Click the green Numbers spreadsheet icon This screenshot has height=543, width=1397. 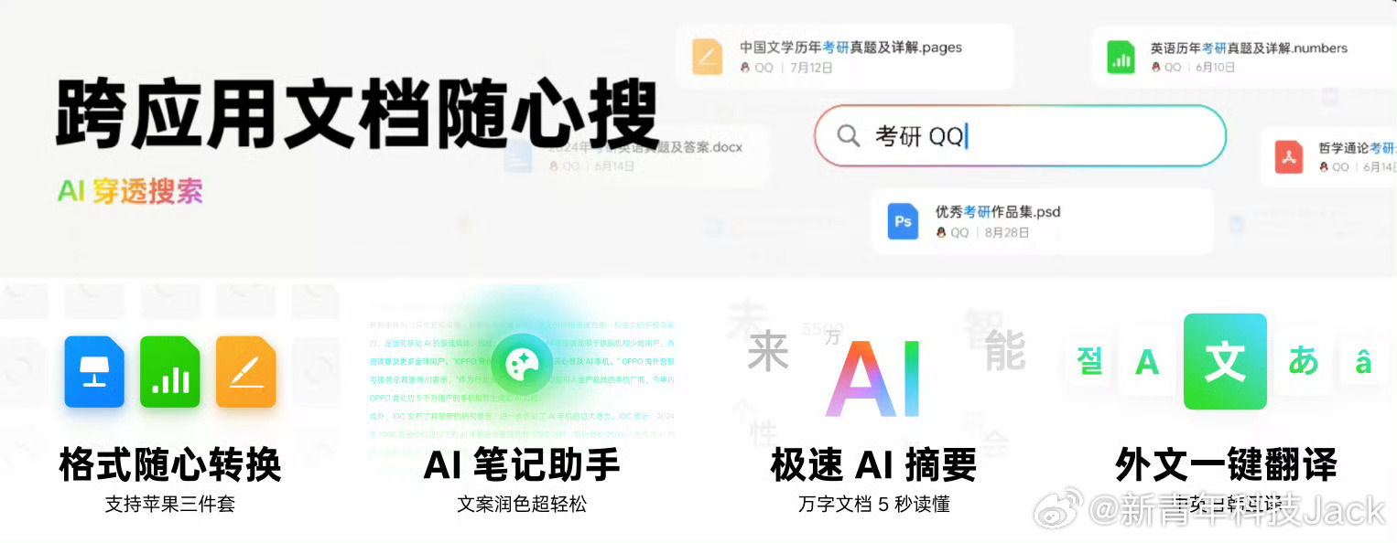(170, 371)
